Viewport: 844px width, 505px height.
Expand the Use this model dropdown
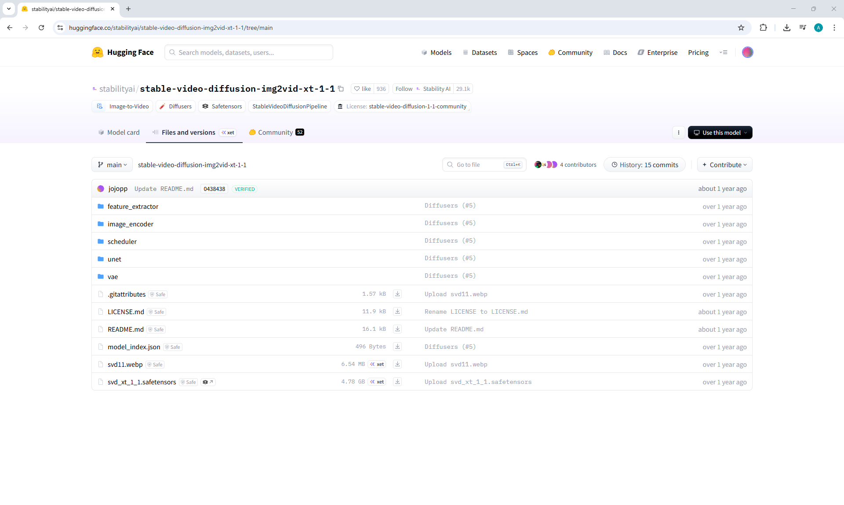coord(720,133)
